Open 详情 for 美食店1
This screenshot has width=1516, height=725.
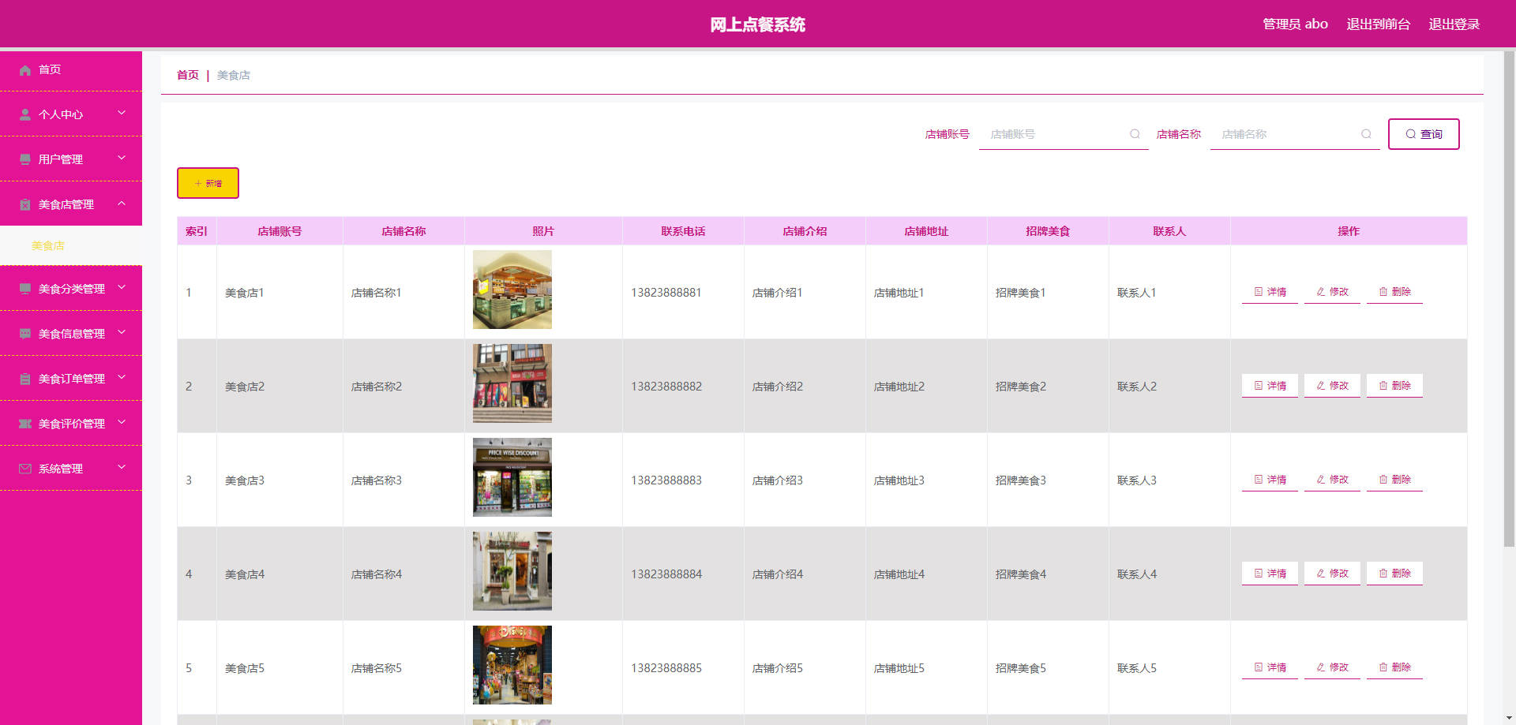tap(1270, 292)
